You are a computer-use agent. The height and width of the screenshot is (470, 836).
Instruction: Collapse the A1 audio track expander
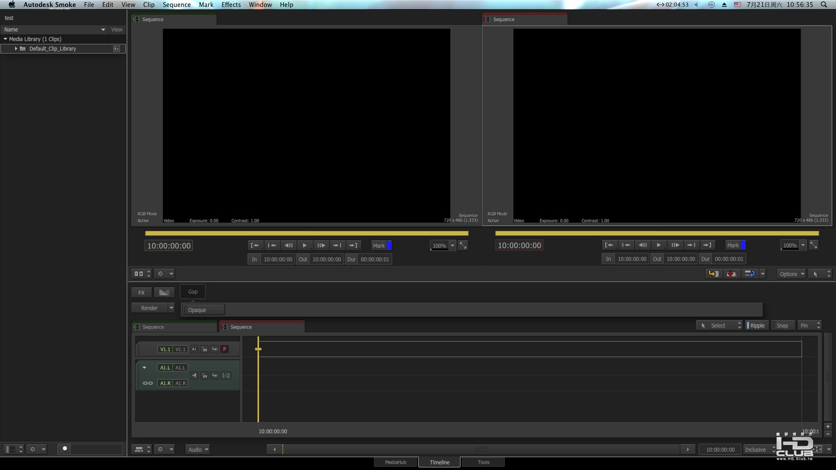(x=144, y=368)
